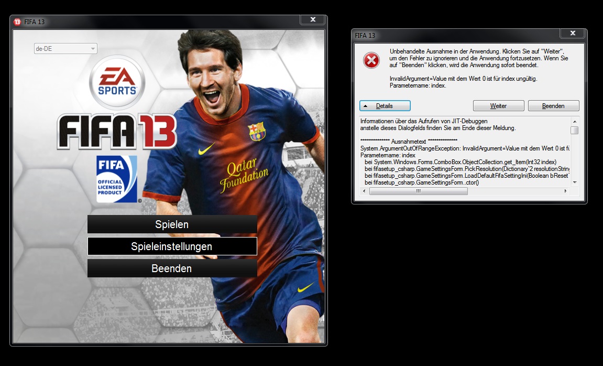This screenshot has width=603, height=366.
Task: Click the 'Parametername: index' line in the details box
Action: 388,155
